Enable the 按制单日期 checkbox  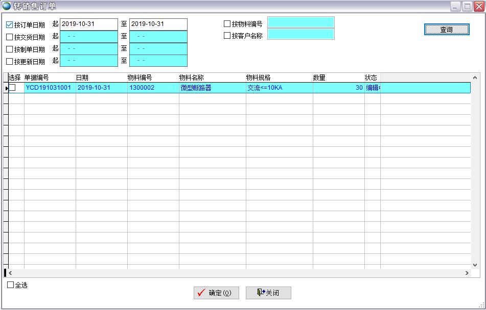(10, 49)
